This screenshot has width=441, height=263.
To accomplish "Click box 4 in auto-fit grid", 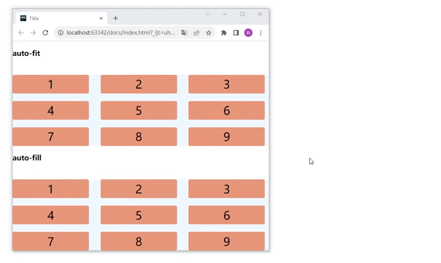I will pyautogui.click(x=51, y=110).
